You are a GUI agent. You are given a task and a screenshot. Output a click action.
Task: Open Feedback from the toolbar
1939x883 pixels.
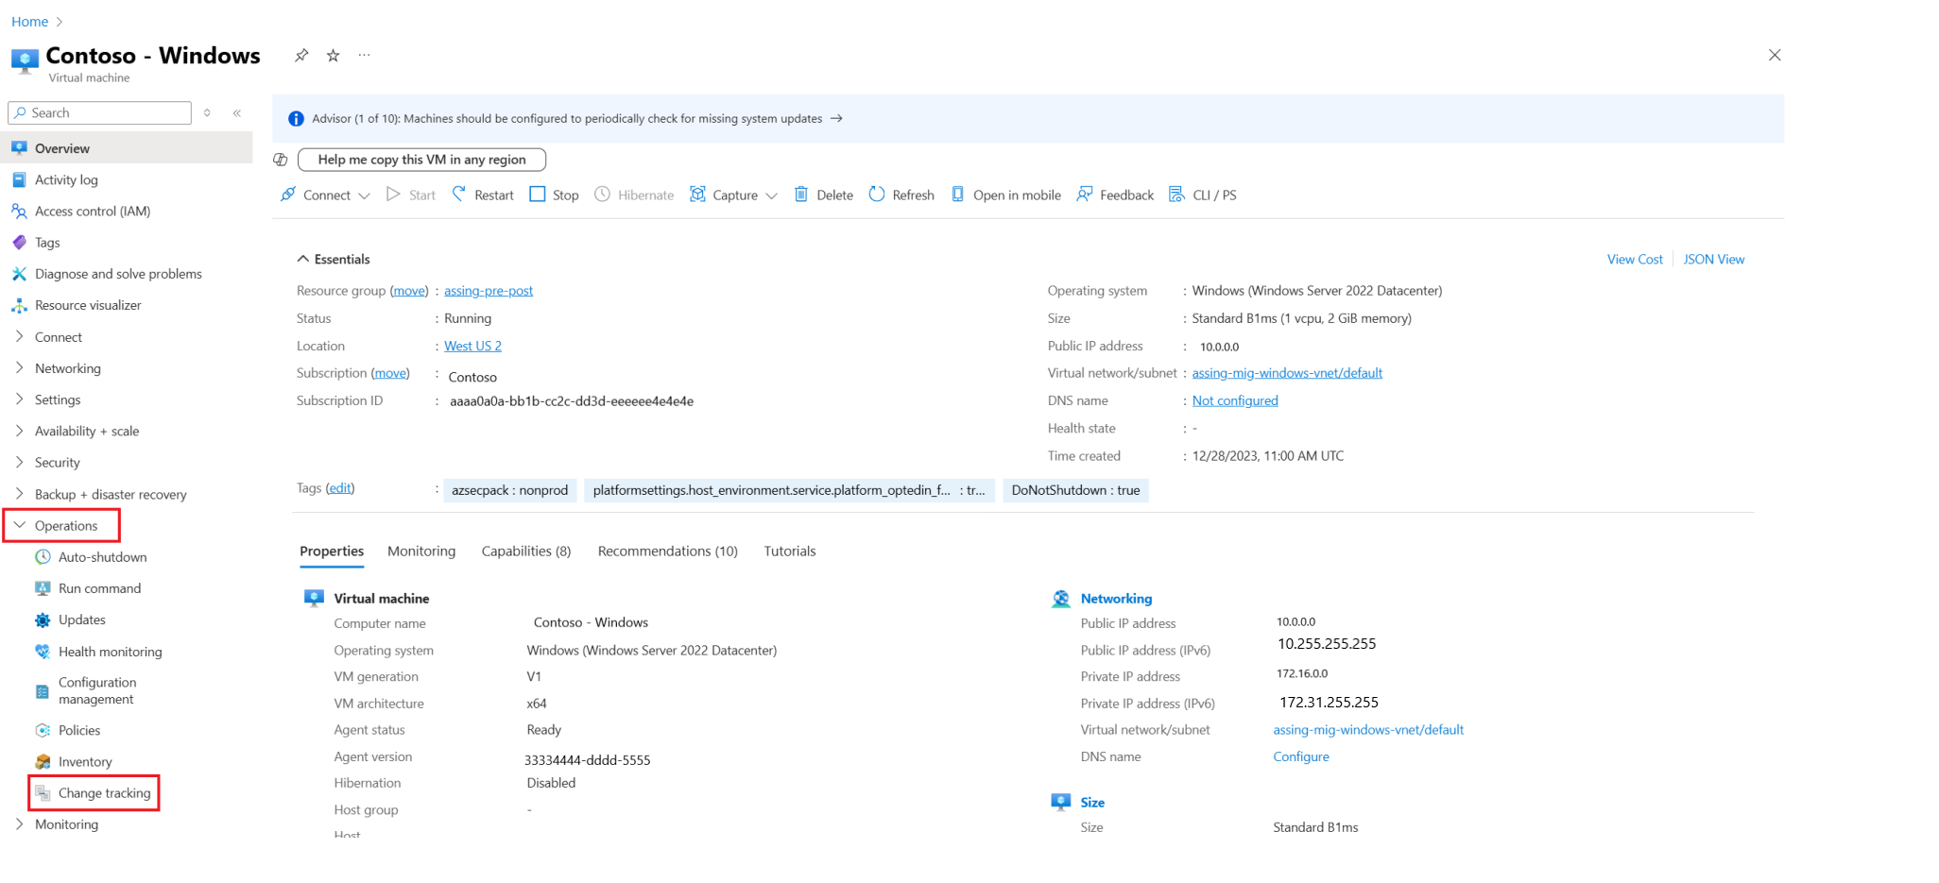coord(1115,195)
